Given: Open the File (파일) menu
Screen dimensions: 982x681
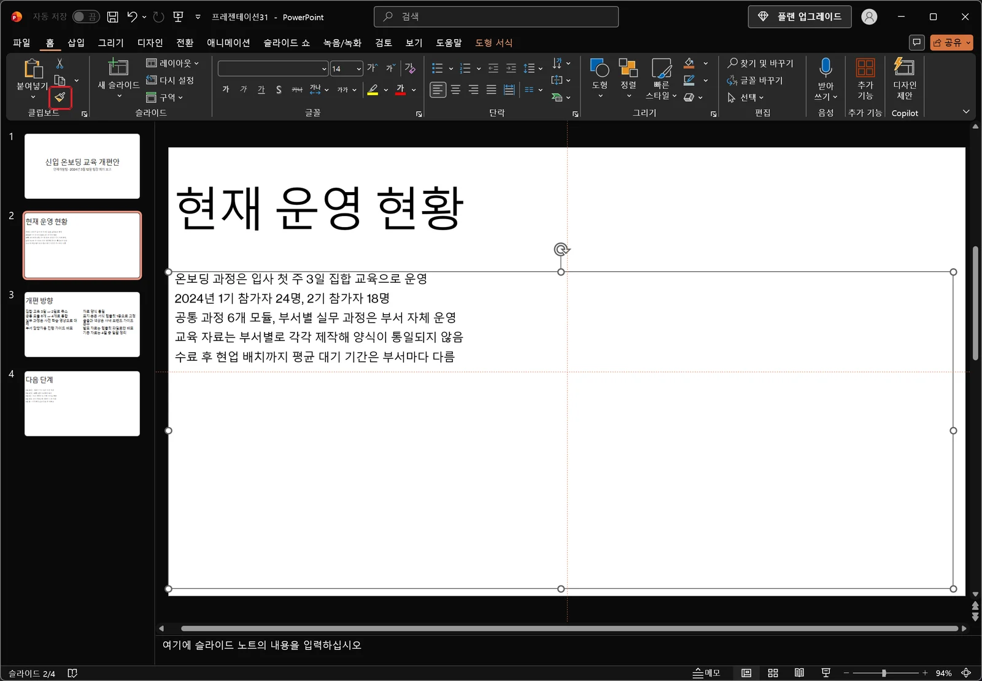Looking at the screenshot, I should [x=21, y=42].
